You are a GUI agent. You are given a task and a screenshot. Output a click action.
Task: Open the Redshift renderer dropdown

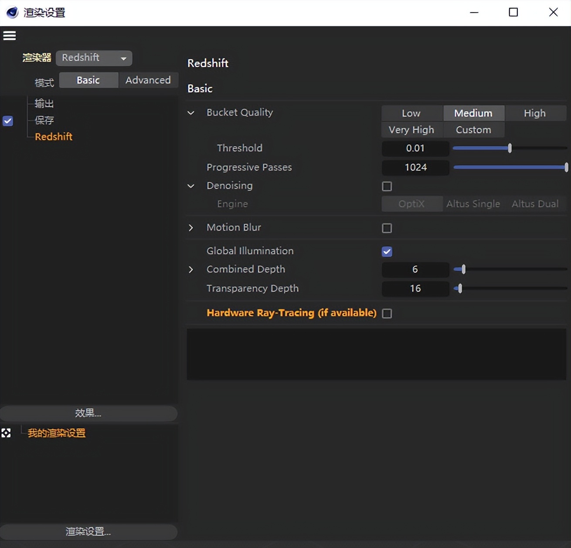tap(94, 58)
